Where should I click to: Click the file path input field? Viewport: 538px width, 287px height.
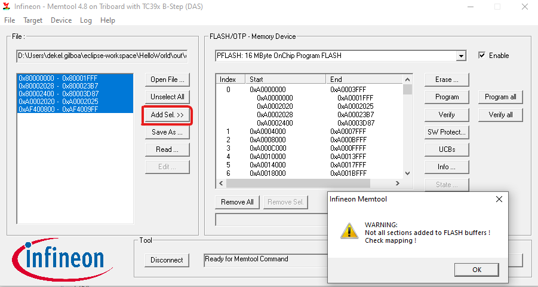point(102,56)
